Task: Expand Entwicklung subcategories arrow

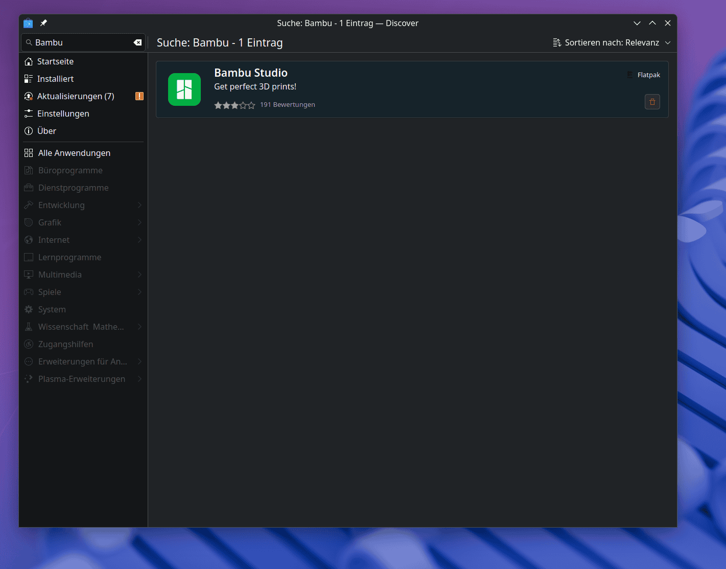Action: pyautogui.click(x=139, y=205)
